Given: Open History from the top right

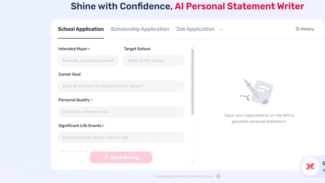Looking at the screenshot, I should pyautogui.click(x=304, y=29).
